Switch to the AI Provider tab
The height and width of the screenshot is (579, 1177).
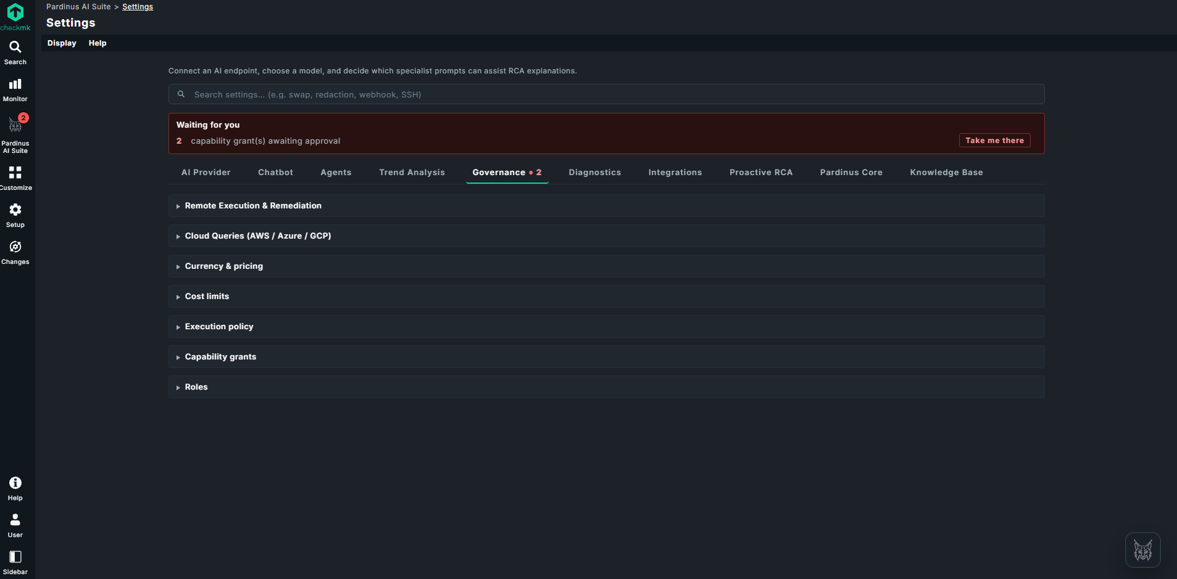[x=206, y=173]
